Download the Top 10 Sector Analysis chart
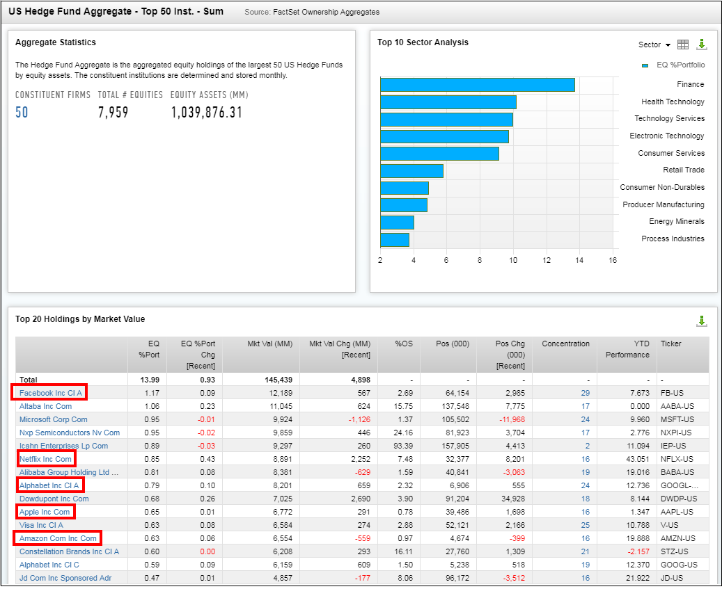Screen dimensions: 722x589 coord(701,45)
